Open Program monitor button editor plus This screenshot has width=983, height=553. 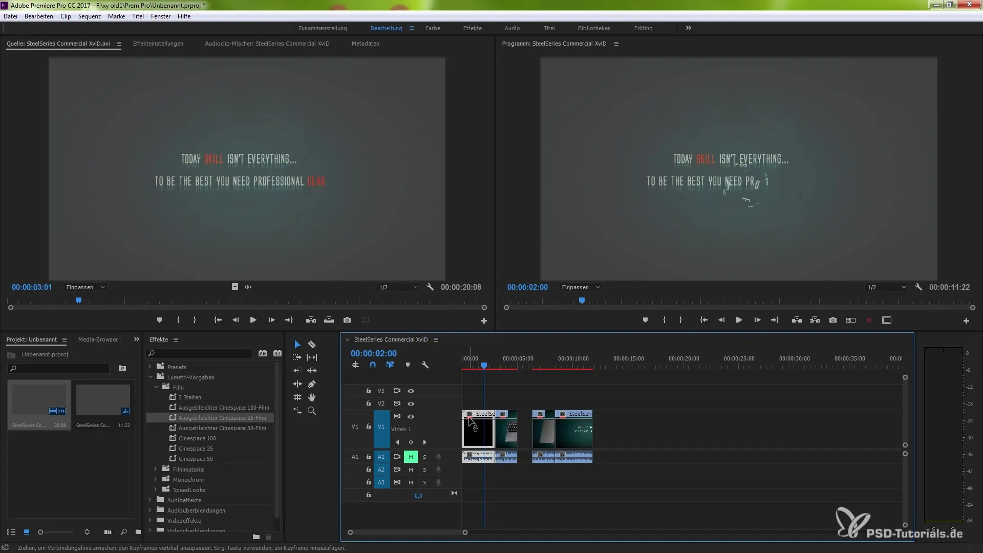pyautogui.click(x=966, y=321)
